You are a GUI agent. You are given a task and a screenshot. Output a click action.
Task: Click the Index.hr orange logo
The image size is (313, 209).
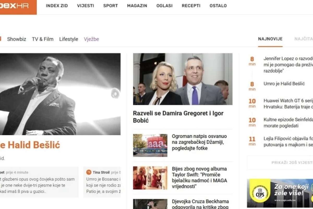[x=17, y=6]
